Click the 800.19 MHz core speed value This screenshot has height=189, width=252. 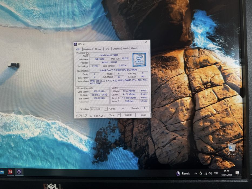tap(99, 91)
